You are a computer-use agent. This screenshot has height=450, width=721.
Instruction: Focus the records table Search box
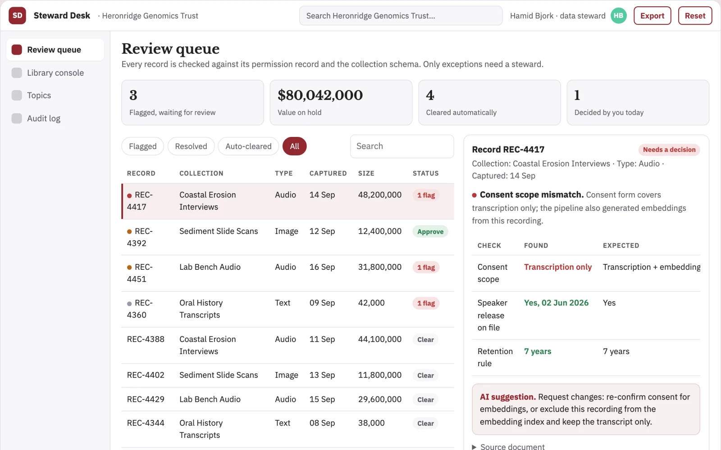pos(402,146)
